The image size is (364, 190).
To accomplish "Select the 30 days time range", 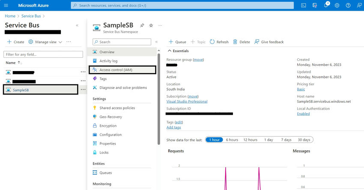I will click(304, 140).
